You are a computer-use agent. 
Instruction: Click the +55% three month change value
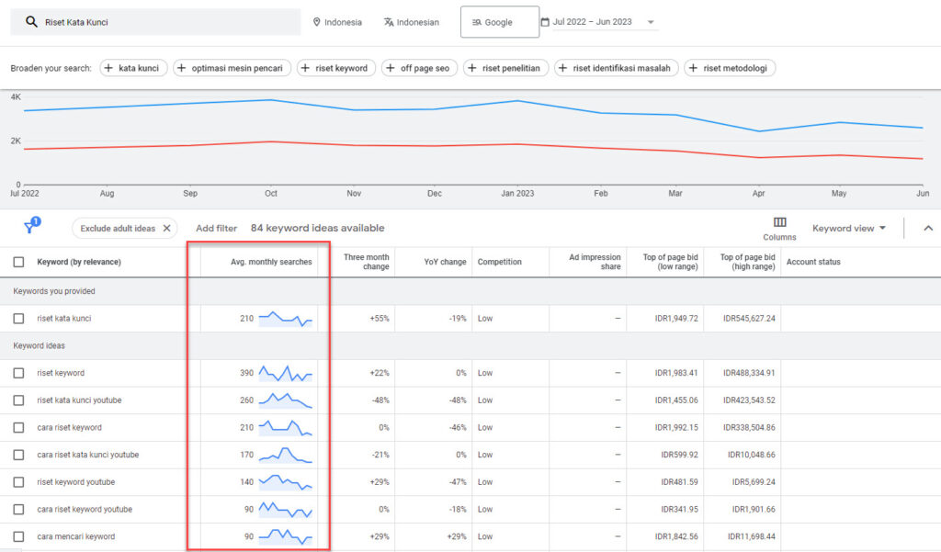point(380,319)
